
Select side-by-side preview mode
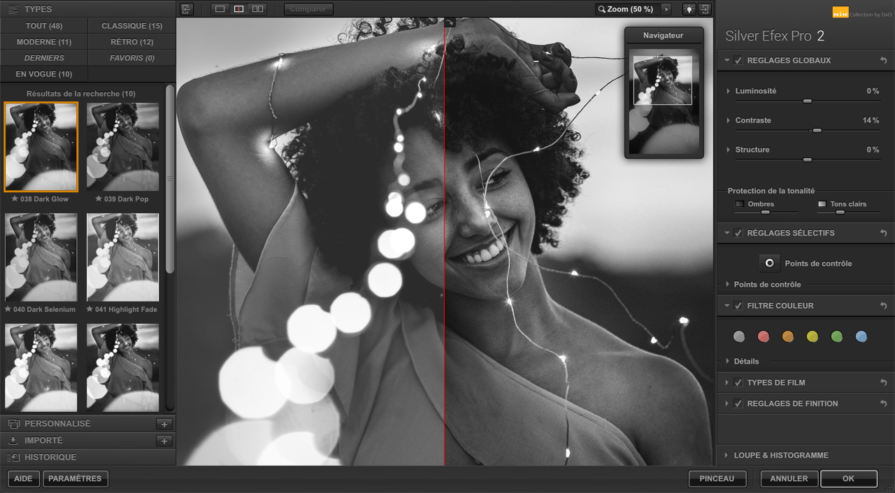point(257,9)
